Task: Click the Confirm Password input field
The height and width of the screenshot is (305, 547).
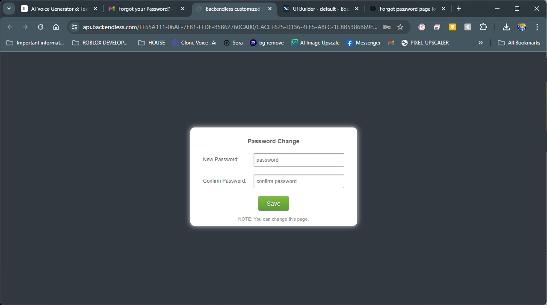Action: [x=299, y=181]
